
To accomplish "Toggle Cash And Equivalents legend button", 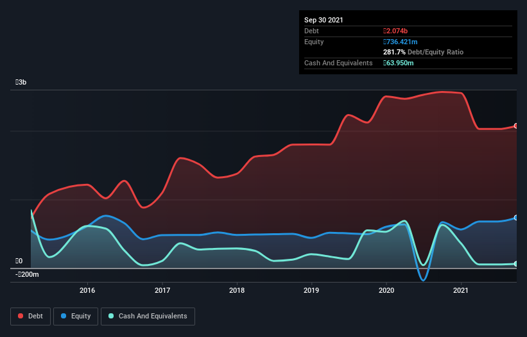I will (148, 316).
